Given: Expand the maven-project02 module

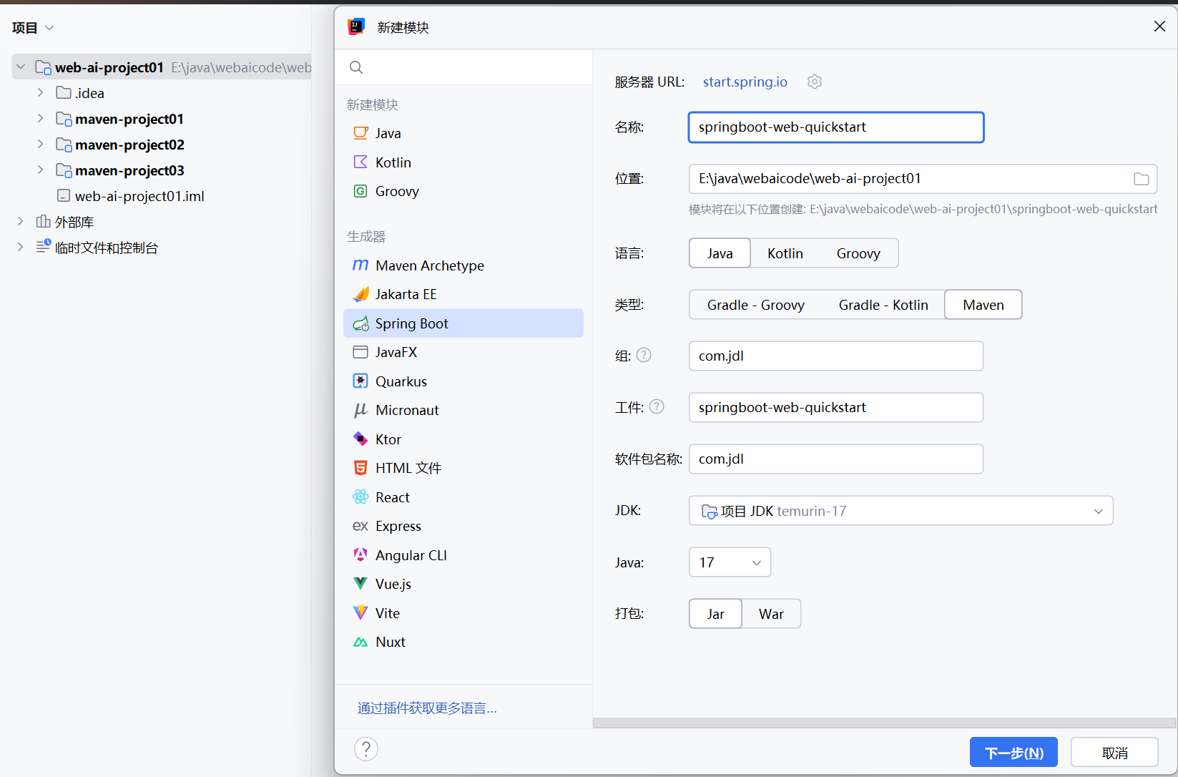Looking at the screenshot, I should [41, 144].
